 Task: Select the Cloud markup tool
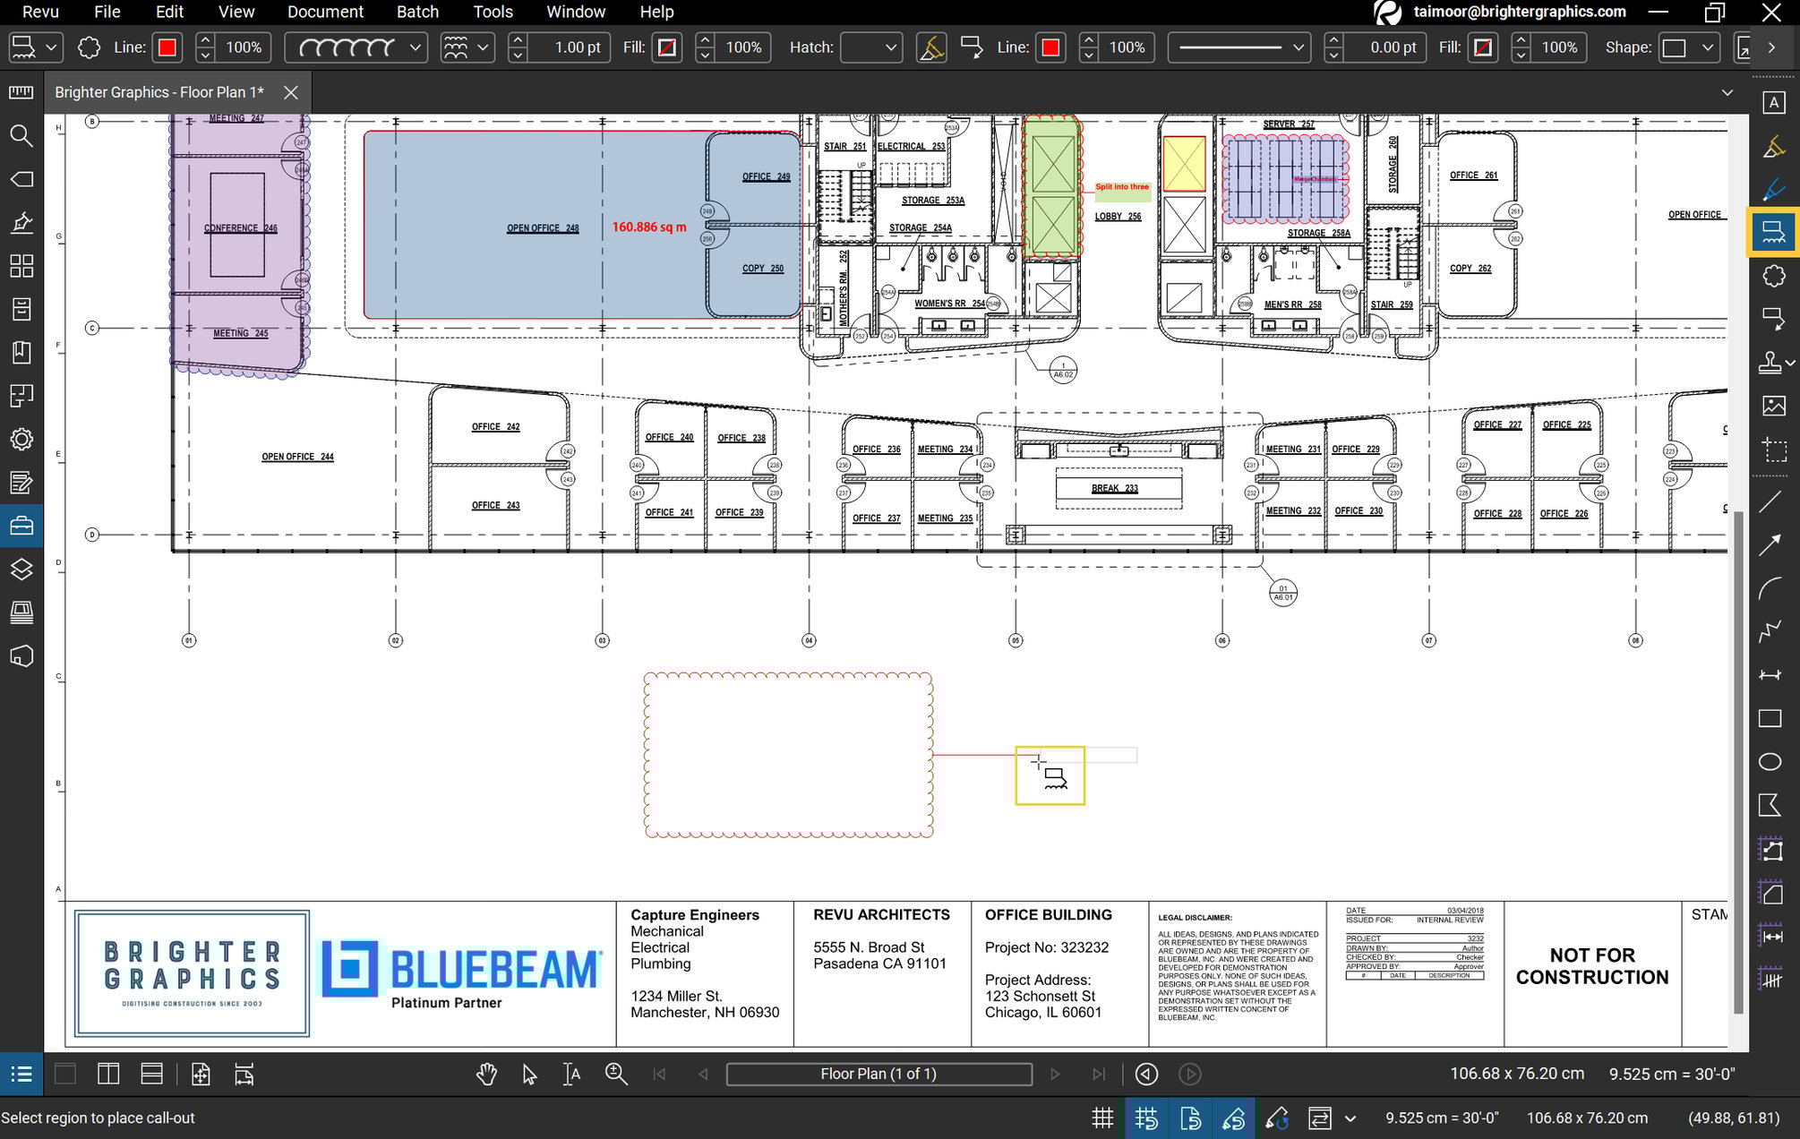click(x=1773, y=276)
